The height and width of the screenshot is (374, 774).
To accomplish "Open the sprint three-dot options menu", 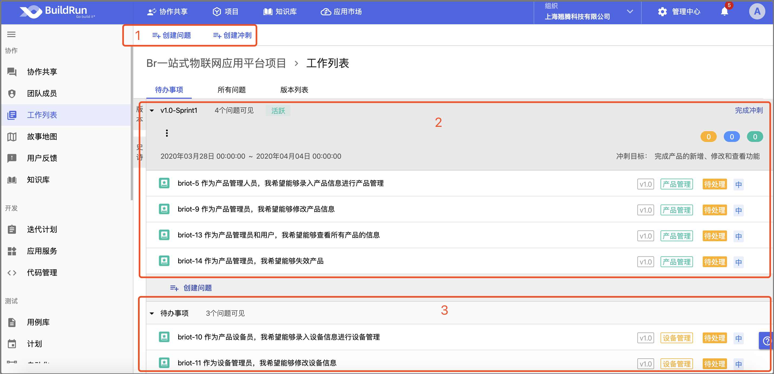I will click(x=167, y=133).
